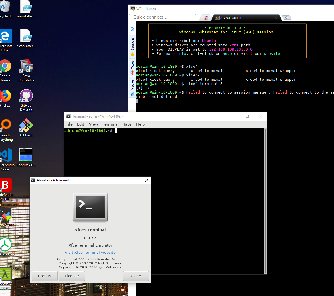Launch Git Bash desktop shortcut
Image resolution: width=334 pixels, height=296 pixels.
point(26,128)
